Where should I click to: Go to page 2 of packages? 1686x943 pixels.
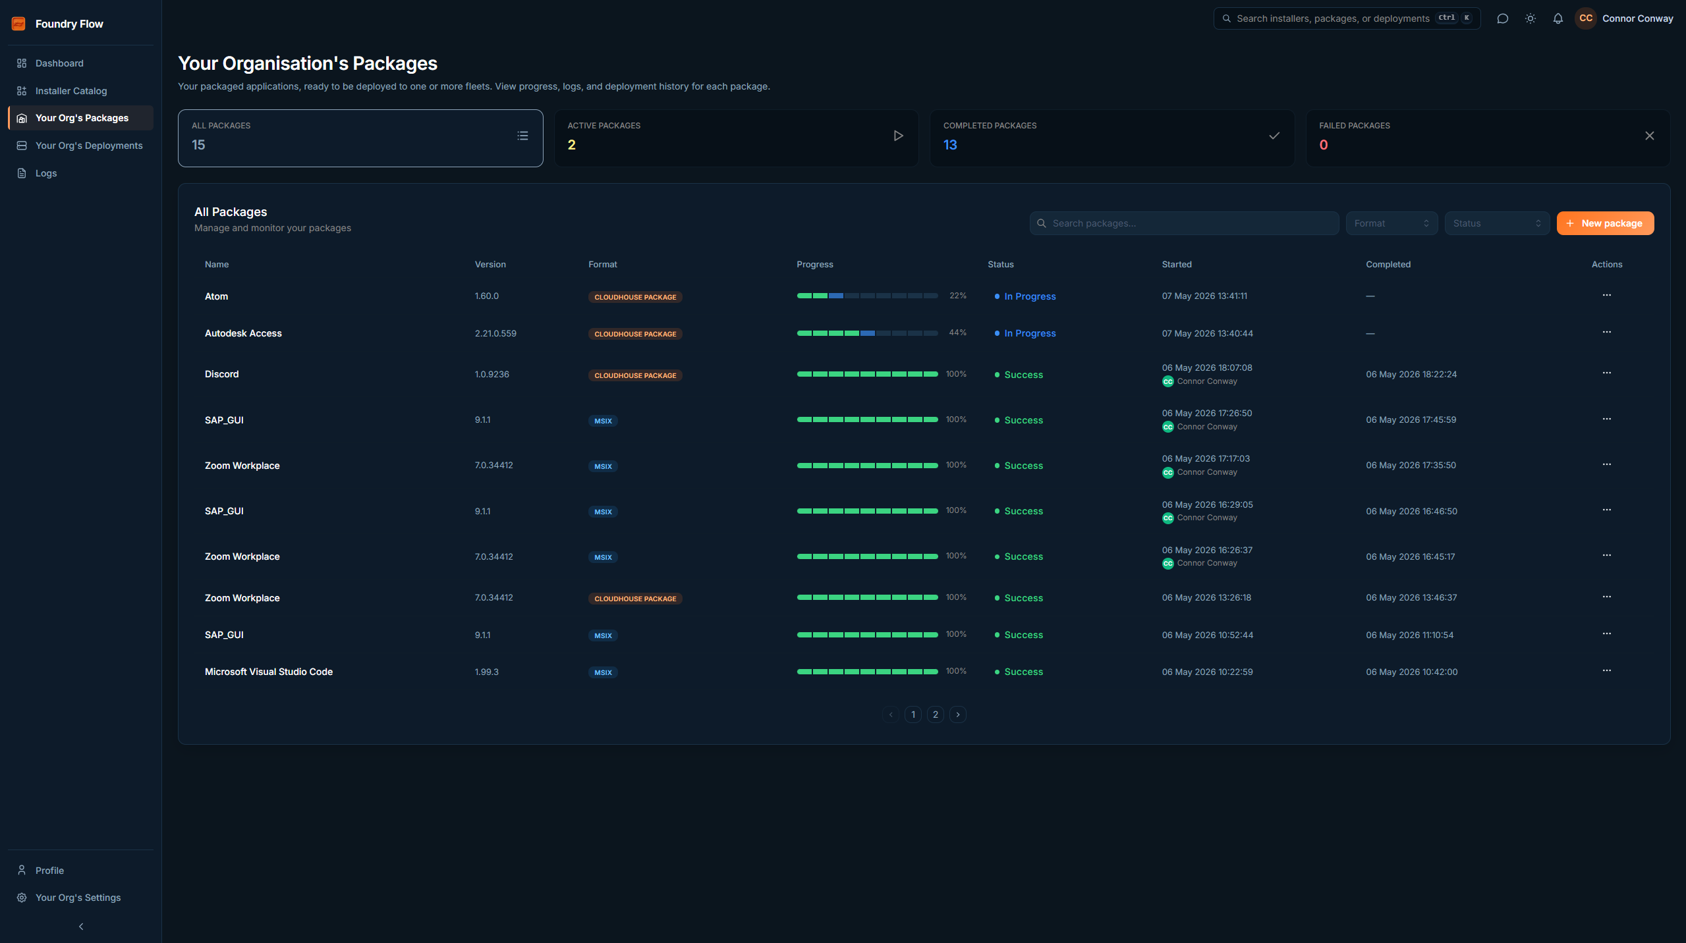pyautogui.click(x=935, y=714)
